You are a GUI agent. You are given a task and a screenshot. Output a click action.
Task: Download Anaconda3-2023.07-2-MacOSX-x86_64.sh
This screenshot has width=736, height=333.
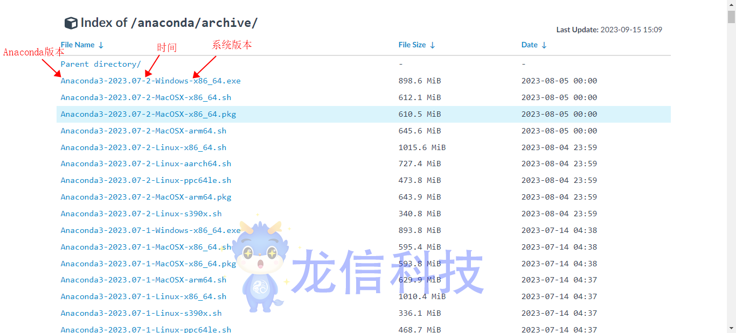(x=146, y=97)
